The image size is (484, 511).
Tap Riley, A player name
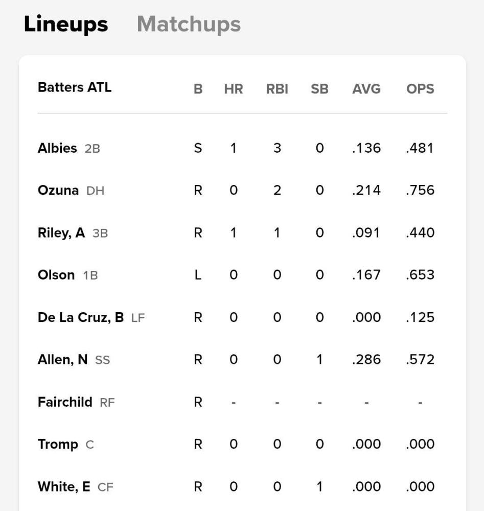point(61,233)
